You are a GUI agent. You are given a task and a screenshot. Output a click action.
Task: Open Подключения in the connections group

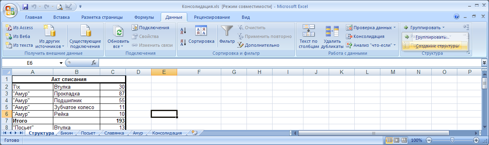click(x=150, y=28)
